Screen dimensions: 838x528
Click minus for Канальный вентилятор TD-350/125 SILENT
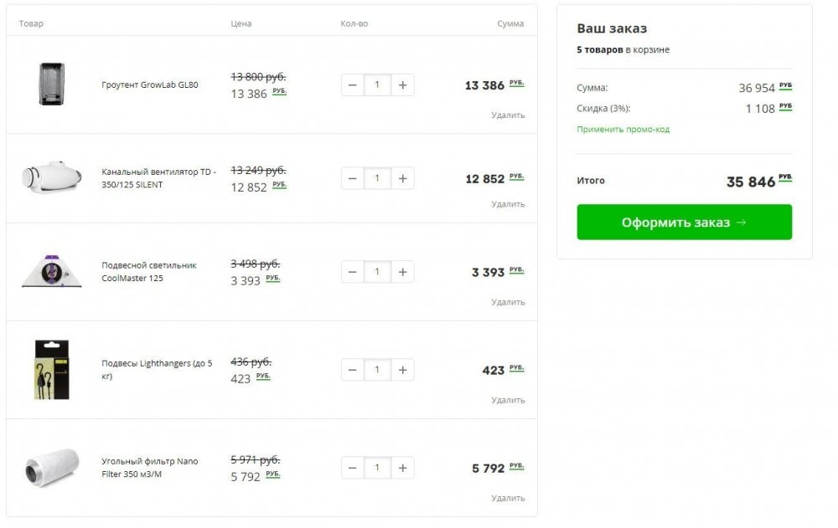(352, 178)
